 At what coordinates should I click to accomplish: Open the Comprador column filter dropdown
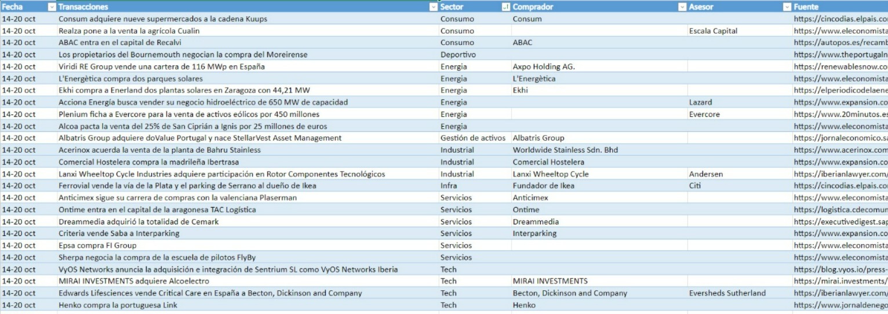[x=682, y=7]
